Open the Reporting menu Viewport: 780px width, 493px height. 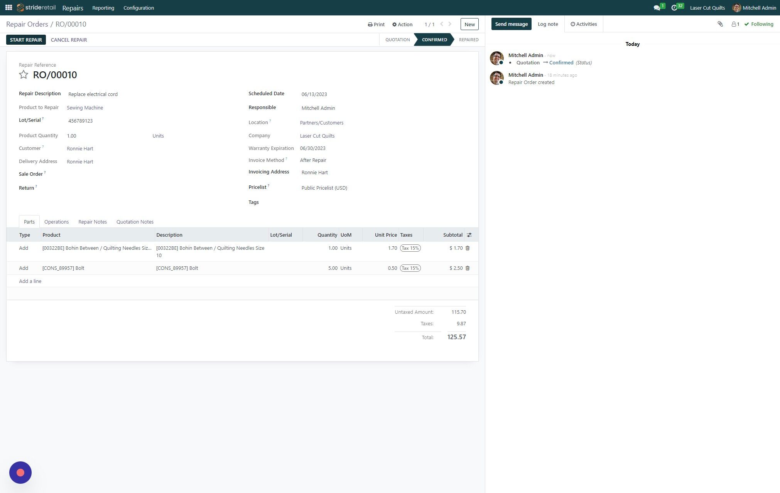point(103,8)
